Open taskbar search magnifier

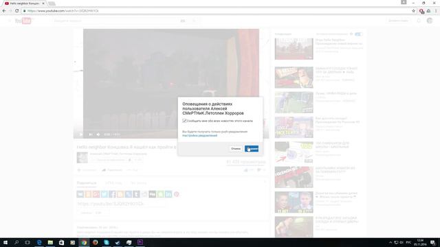[x=16, y=242]
